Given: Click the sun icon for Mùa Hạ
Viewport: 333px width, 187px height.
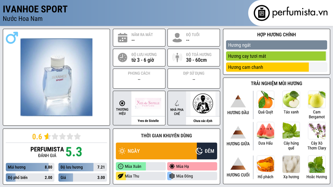Looking at the screenshot, I should 172,167.
